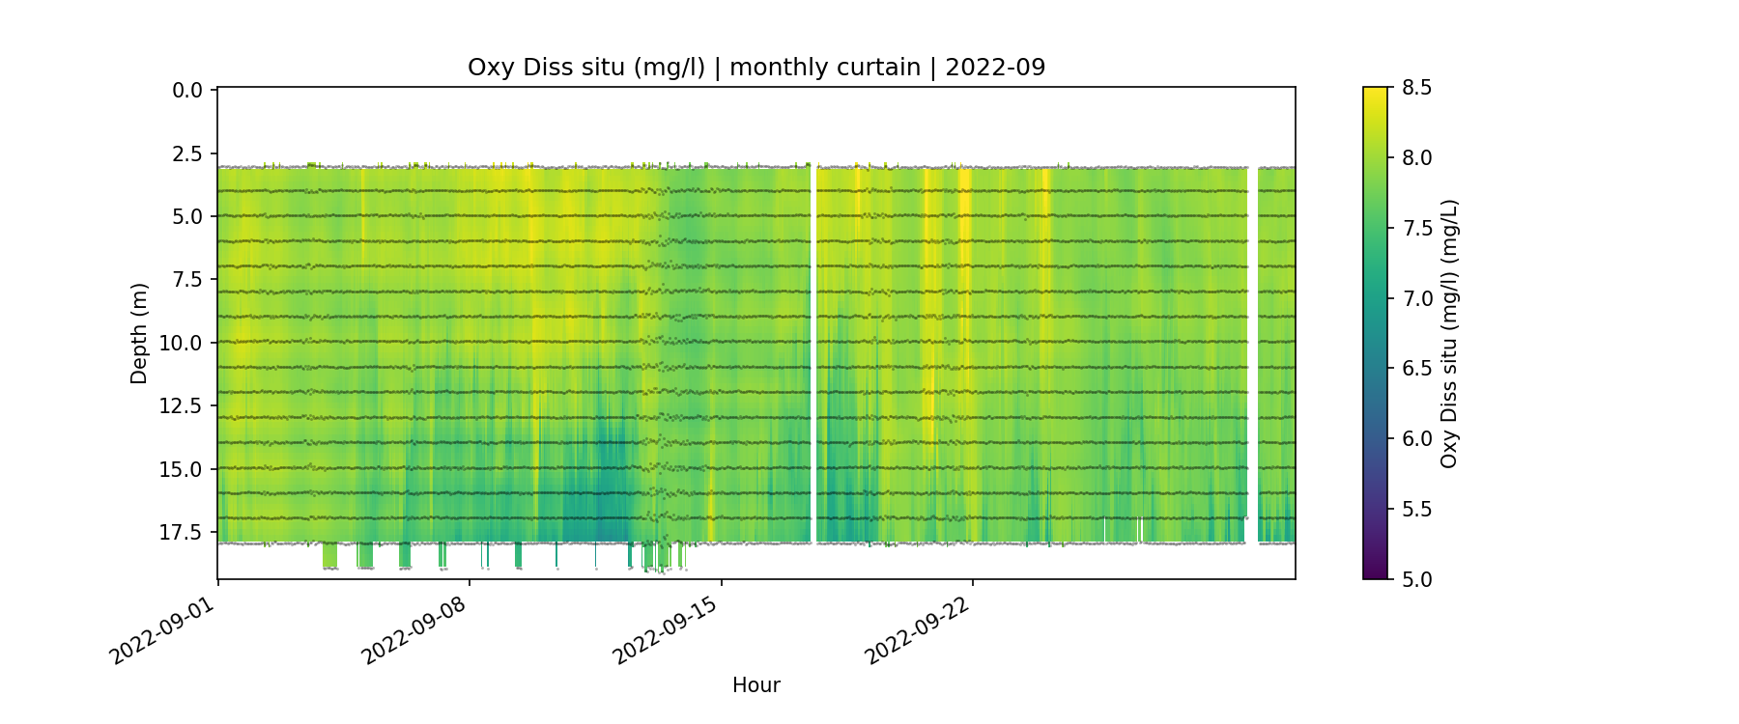Click the "Hour" x-axis label
The width and height of the screenshot is (1739, 724).
[755, 685]
